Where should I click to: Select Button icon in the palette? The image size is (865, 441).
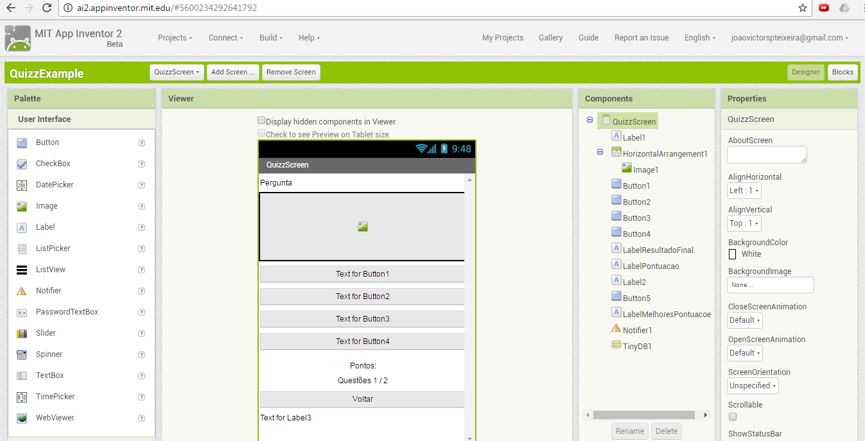(x=22, y=143)
